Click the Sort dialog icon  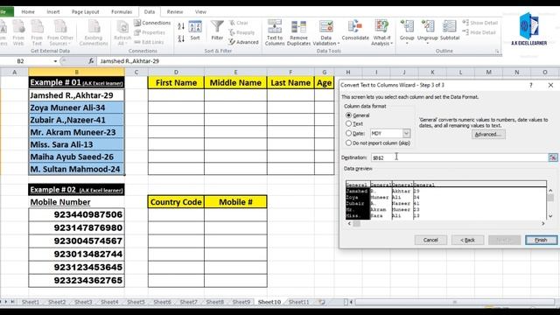point(195,30)
